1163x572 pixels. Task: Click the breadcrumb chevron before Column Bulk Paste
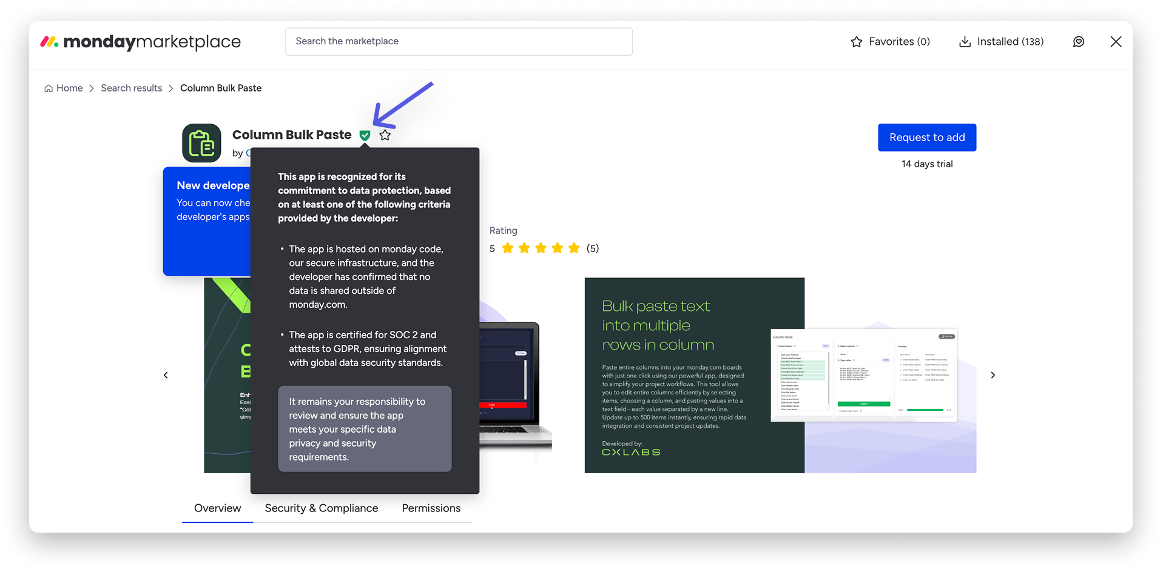tap(171, 88)
